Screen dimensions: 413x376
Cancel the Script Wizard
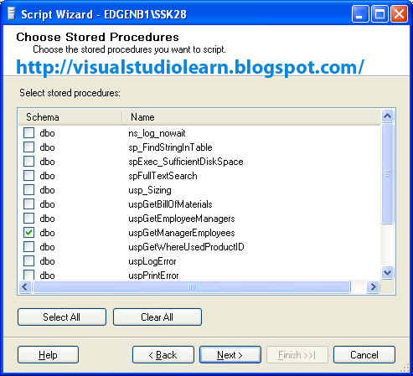[364, 355]
